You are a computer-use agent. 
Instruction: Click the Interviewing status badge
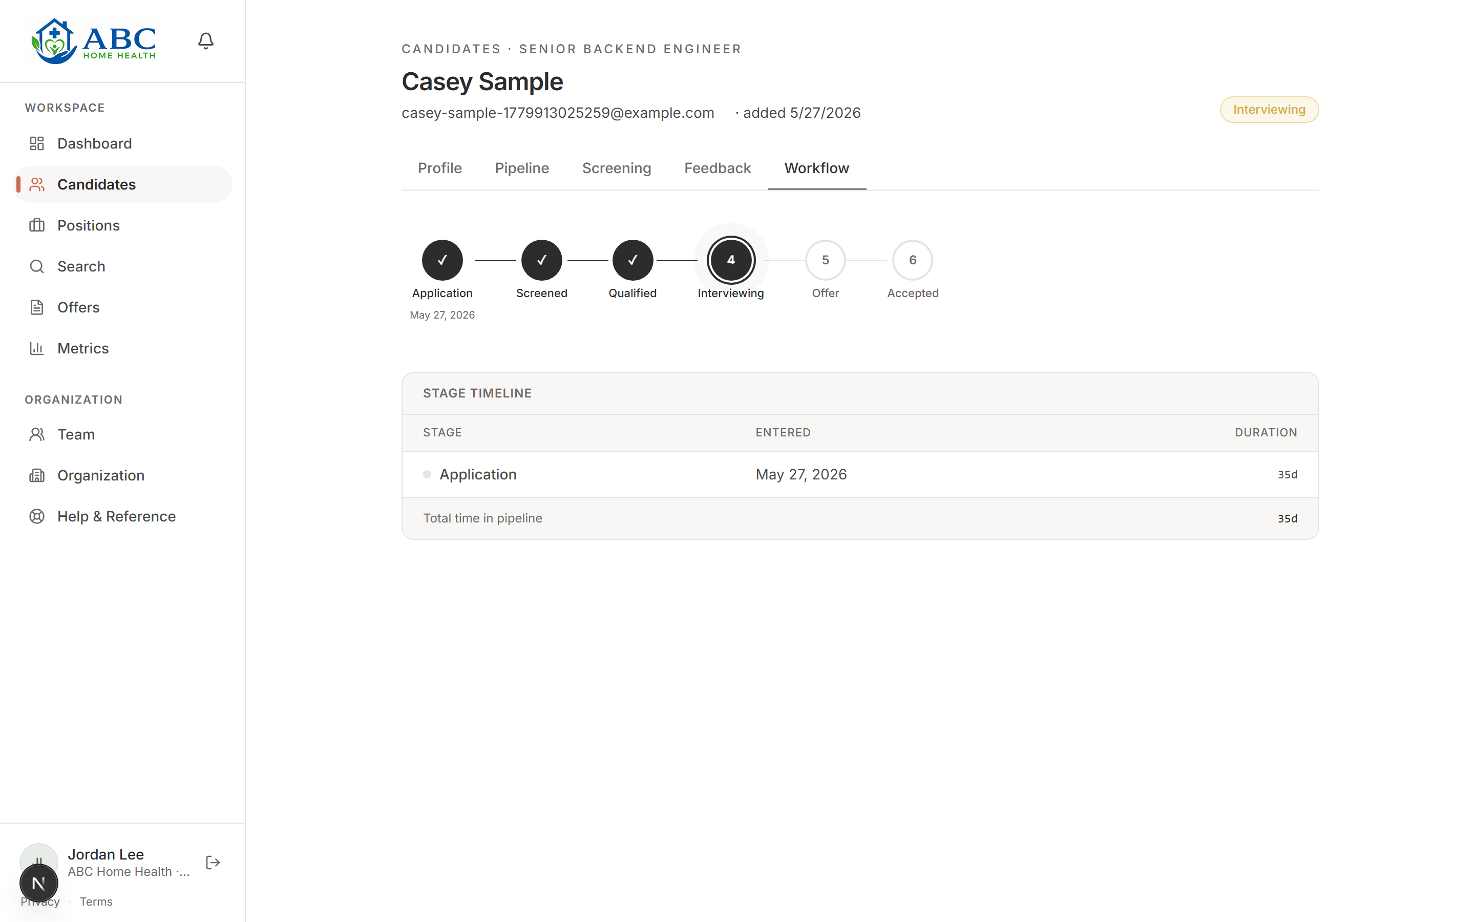point(1269,110)
